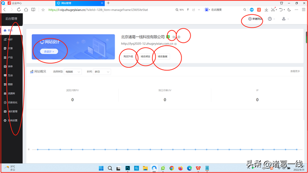The width and height of the screenshot is (308, 173).
Task: Click the browser forward arrow
Action: (x=12, y=10)
